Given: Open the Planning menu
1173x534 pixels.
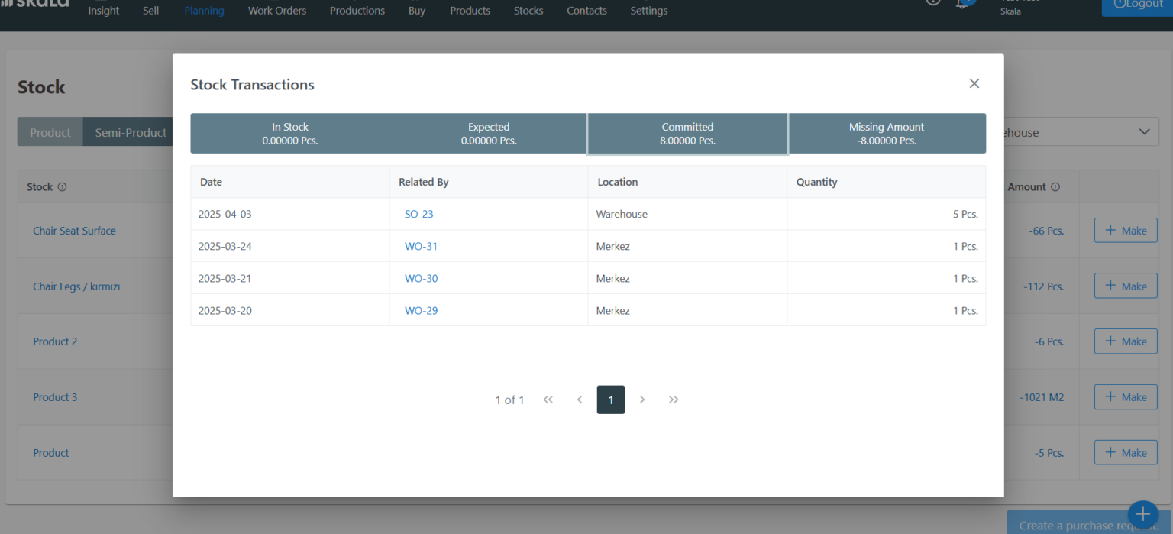Looking at the screenshot, I should (x=204, y=11).
